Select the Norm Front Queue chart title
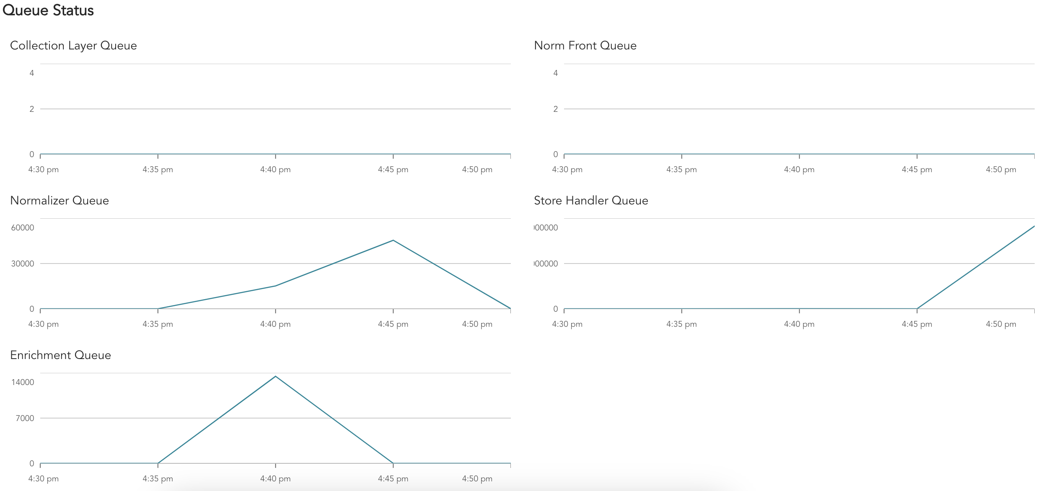 (585, 45)
